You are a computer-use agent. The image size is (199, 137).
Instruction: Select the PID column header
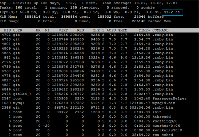pyautogui.click(x=7, y=30)
